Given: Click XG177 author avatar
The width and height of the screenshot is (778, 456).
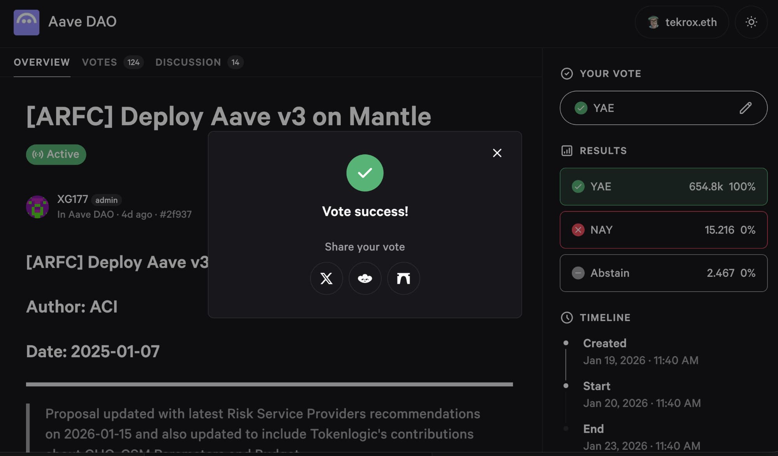Looking at the screenshot, I should point(37,206).
